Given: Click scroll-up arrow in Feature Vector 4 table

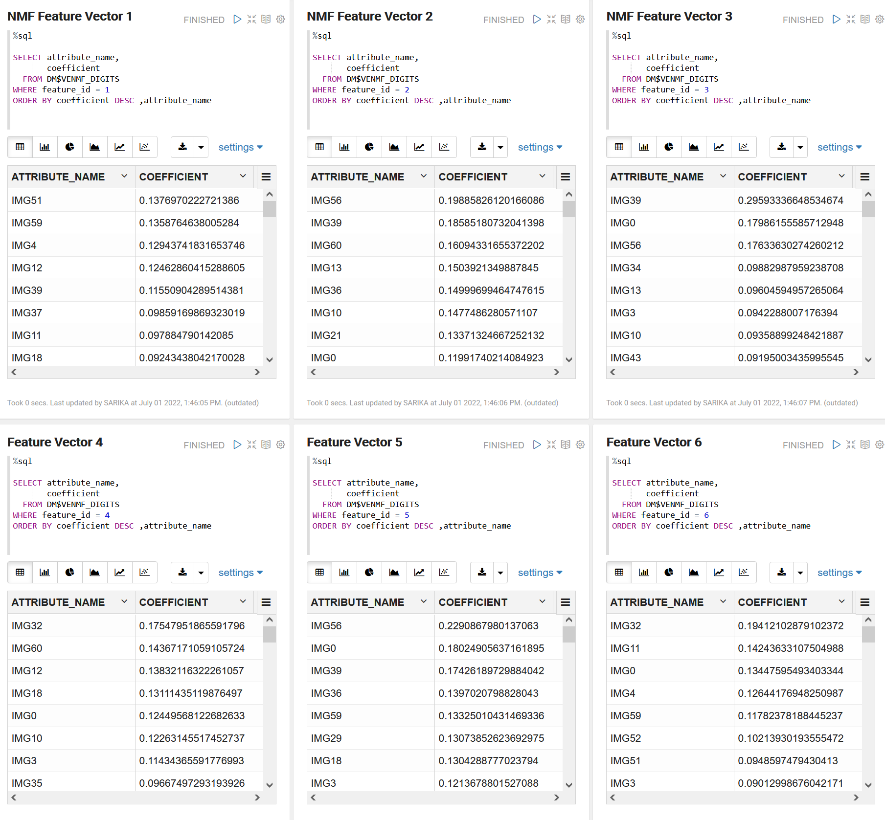Looking at the screenshot, I should click(x=270, y=620).
